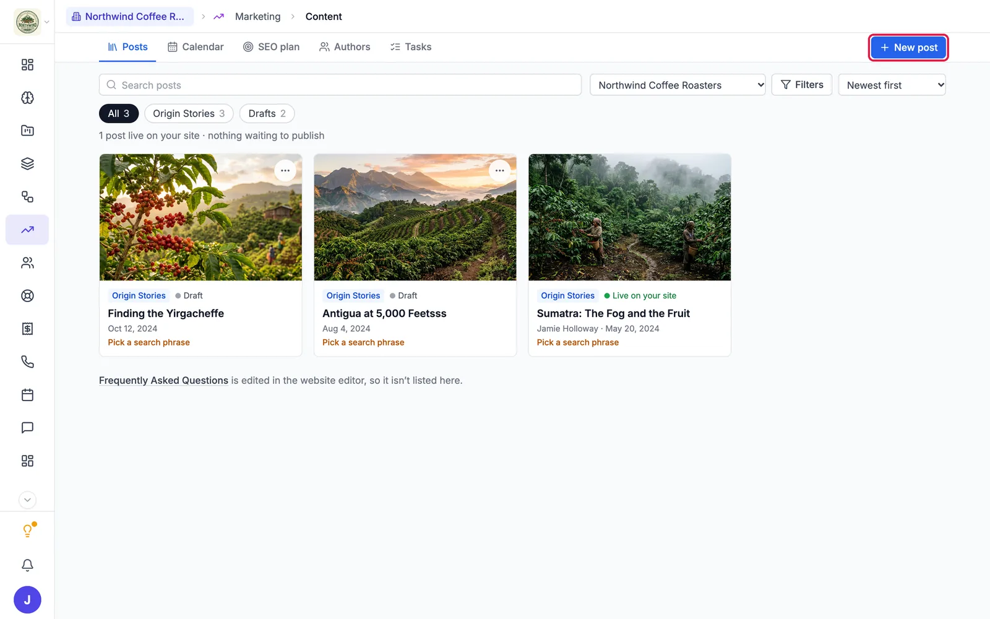Screen dimensions: 990x619
Task: Click Origin Stories tag on Sumatra card
Action: [x=567, y=296]
